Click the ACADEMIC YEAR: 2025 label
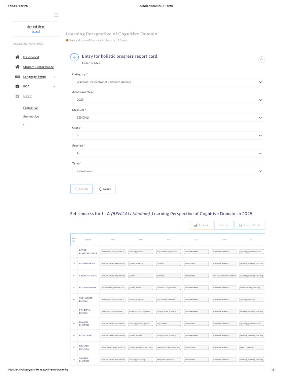This screenshot has width=282, height=376. point(28,44)
